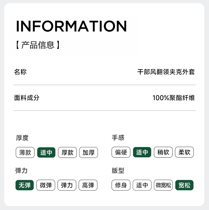Click the 100%聚酯纤维 fabric text
The height and width of the screenshot is (210, 209).
click(x=174, y=98)
